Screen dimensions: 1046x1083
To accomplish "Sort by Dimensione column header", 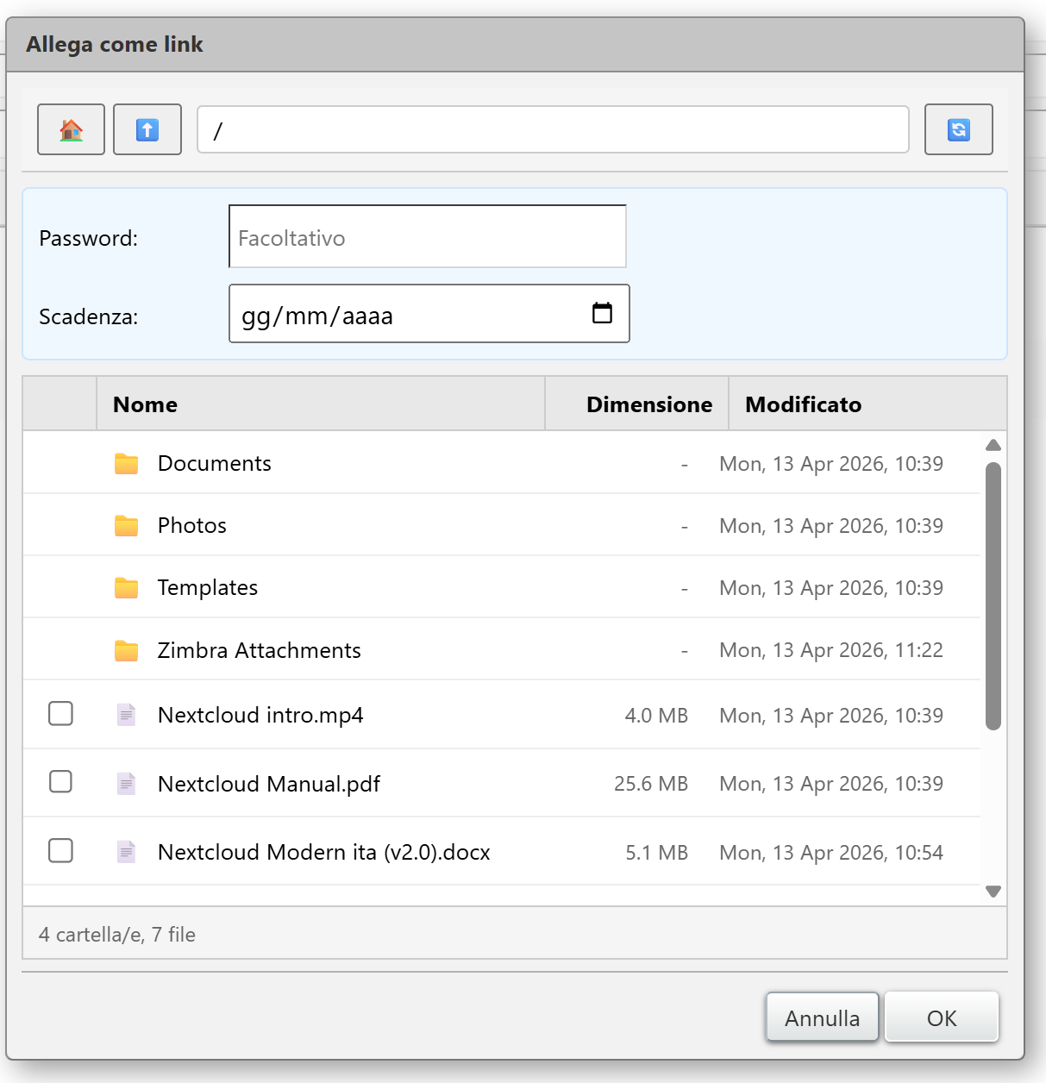I will pos(648,404).
